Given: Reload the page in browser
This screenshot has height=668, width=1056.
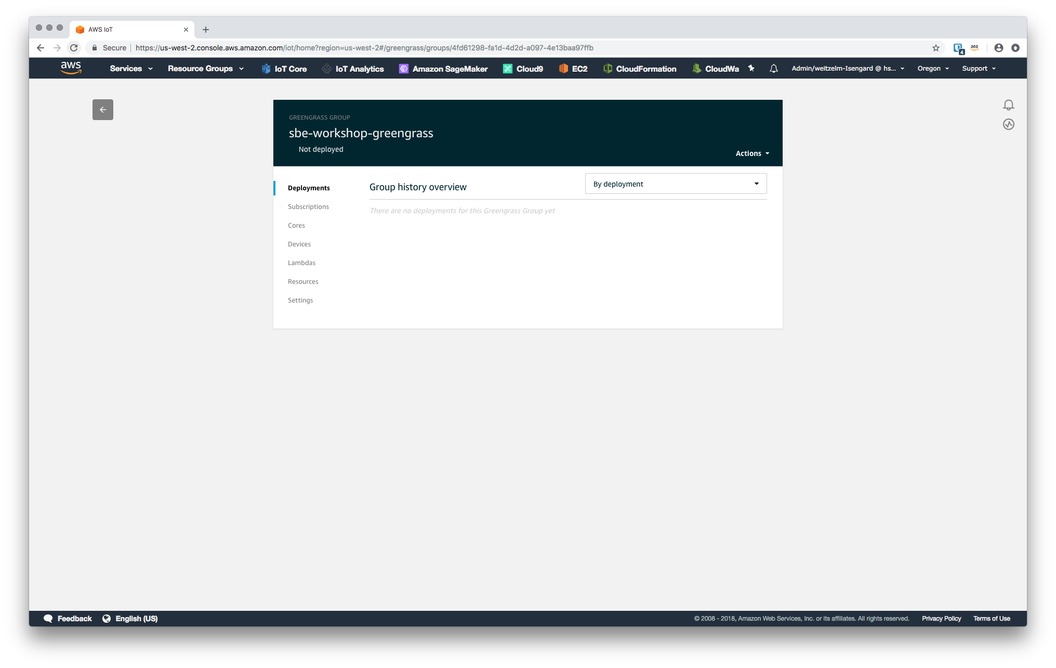Looking at the screenshot, I should coord(74,48).
